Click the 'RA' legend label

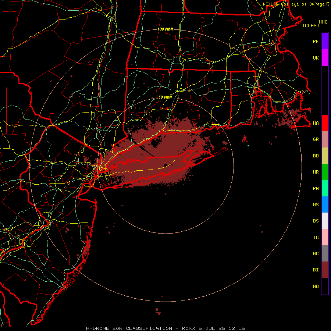[x=316, y=189]
